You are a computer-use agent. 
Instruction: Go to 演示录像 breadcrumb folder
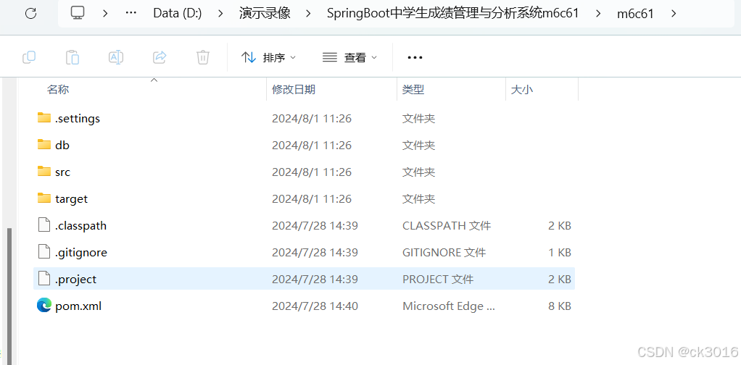(x=265, y=13)
